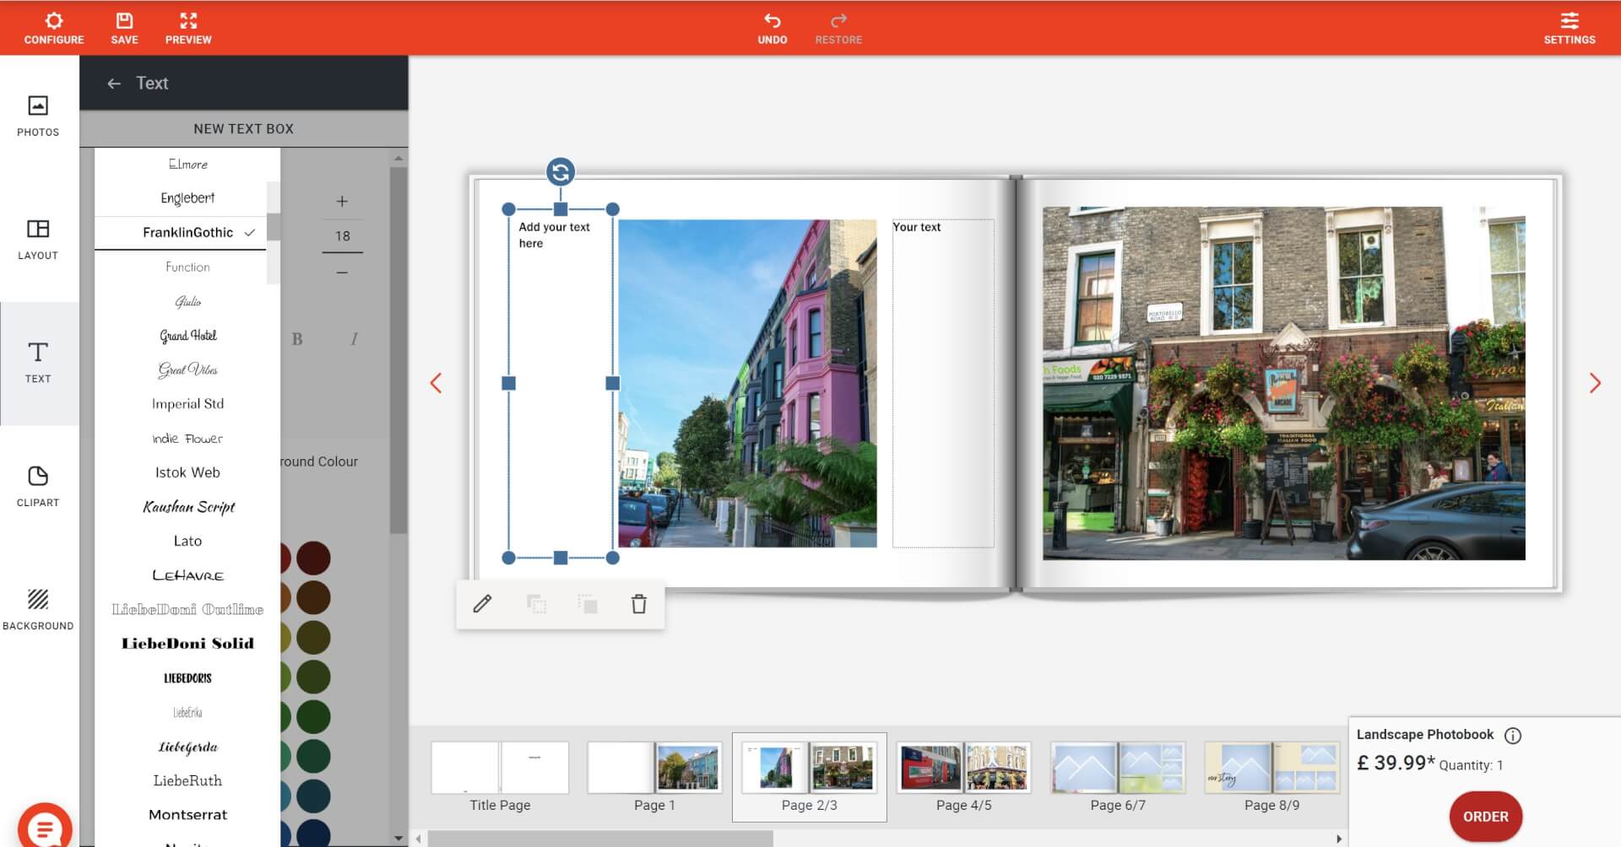Click the NEW TEXT BOX button

click(243, 129)
